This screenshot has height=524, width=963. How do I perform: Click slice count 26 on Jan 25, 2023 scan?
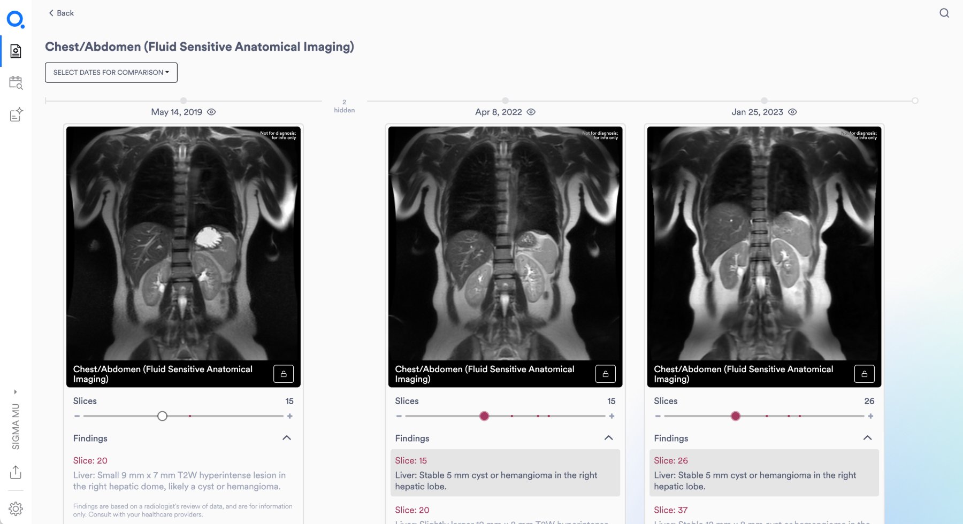pos(869,401)
